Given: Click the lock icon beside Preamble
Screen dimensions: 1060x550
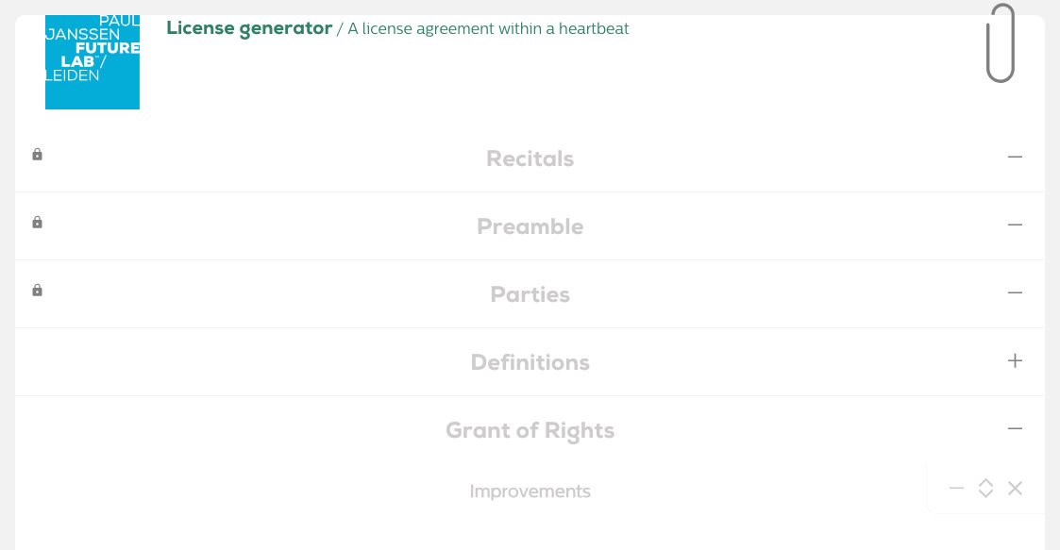Looking at the screenshot, I should pyautogui.click(x=37, y=223).
